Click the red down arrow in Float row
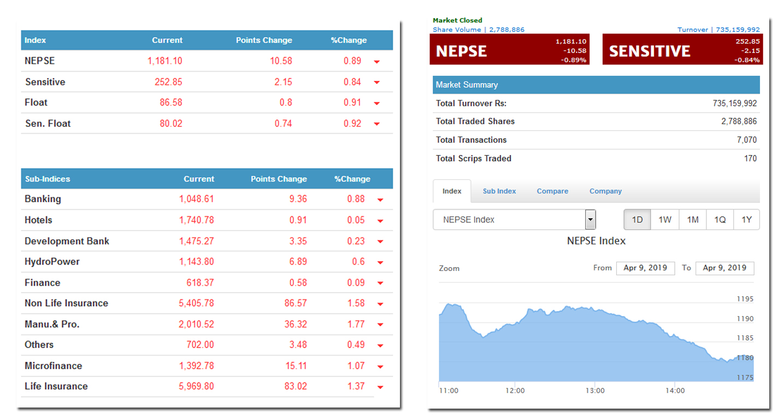 376,103
